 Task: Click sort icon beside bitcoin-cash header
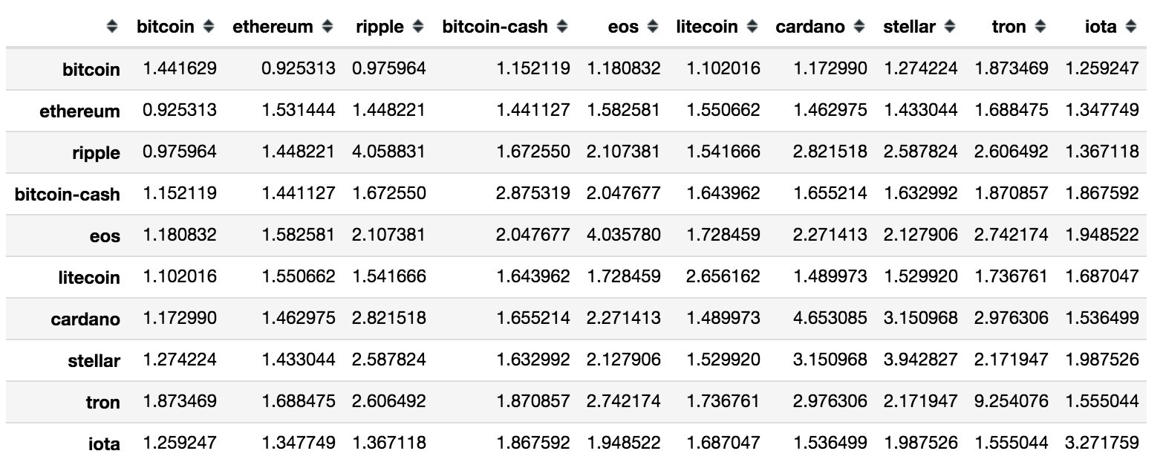coord(562,27)
